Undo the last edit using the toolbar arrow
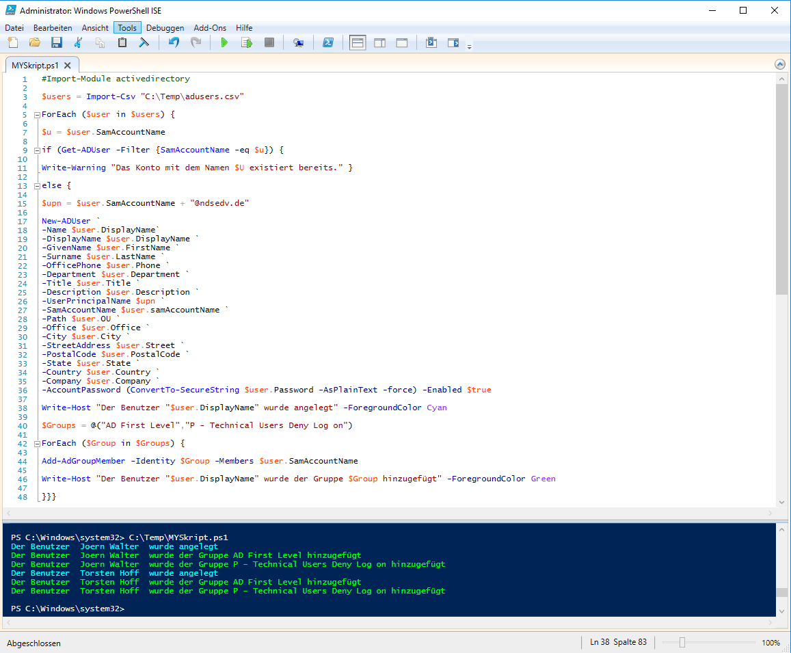 (x=174, y=43)
